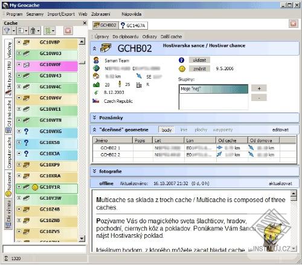Image resolution: width=302 pixels, height=265 pixels.
Task: Click the search input field below cache list
Action: (x=45, y=249)
